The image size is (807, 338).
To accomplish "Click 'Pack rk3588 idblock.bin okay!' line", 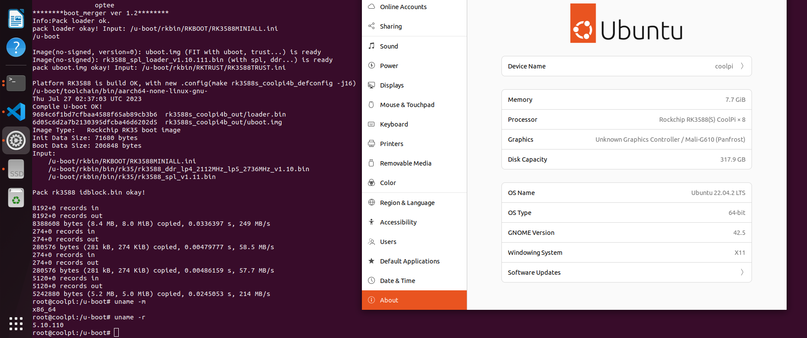I will tap(89, 192).
